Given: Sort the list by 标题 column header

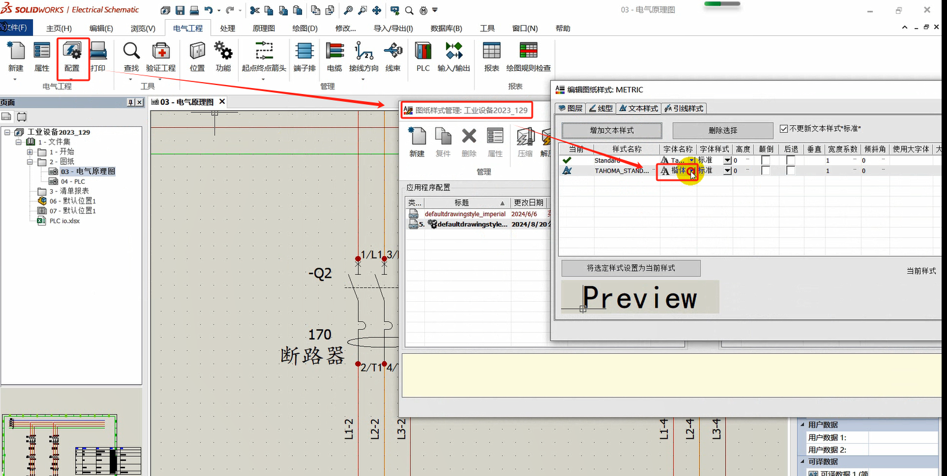Looking at the screenshot, I should pos(468,203).
